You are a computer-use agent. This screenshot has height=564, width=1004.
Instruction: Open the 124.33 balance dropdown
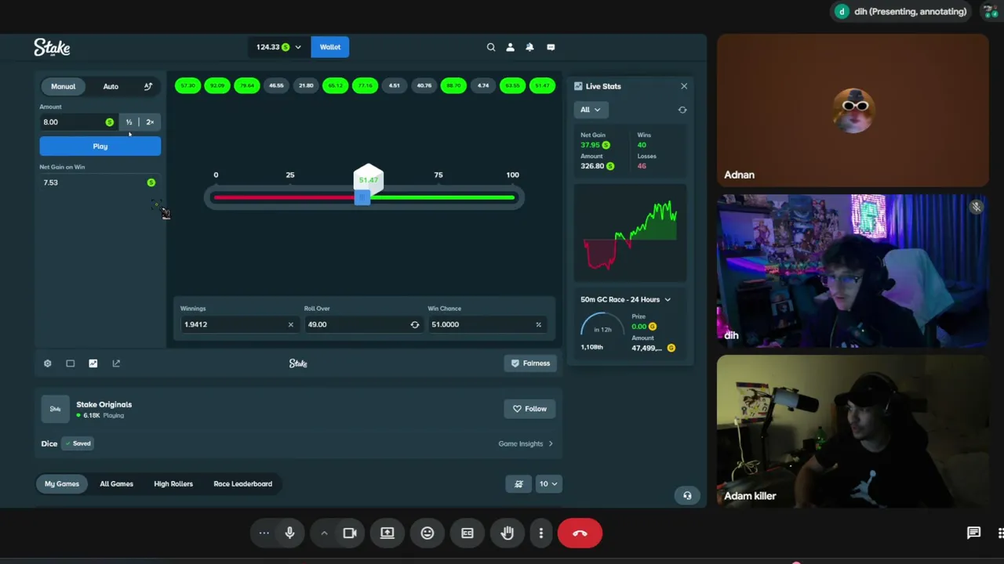pyautogui.click(x=278, y=47)
